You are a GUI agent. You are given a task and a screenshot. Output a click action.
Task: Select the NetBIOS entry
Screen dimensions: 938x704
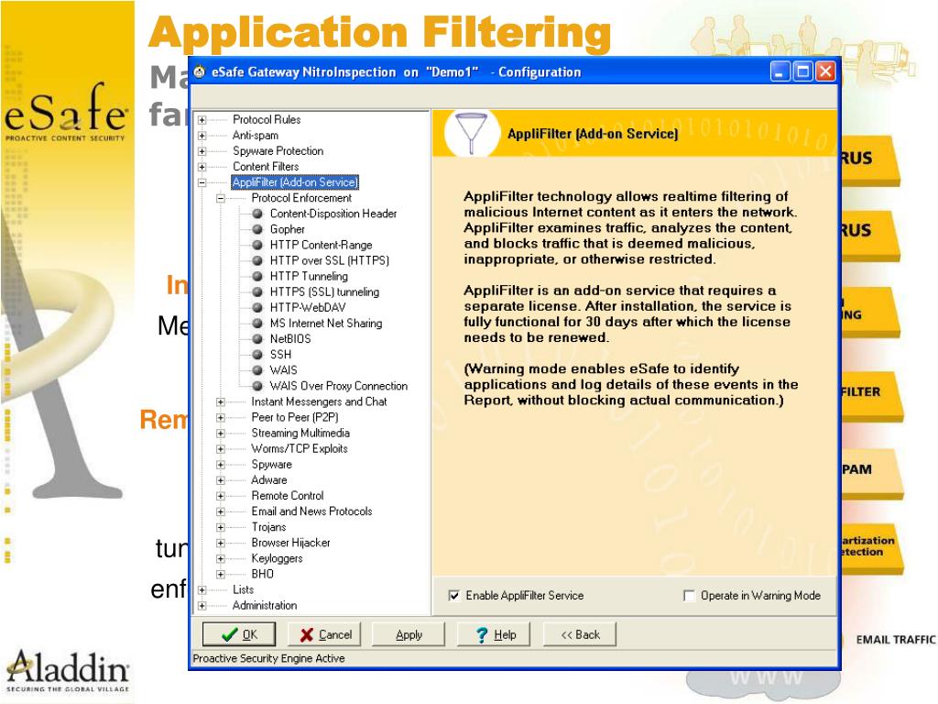point(290,339)
